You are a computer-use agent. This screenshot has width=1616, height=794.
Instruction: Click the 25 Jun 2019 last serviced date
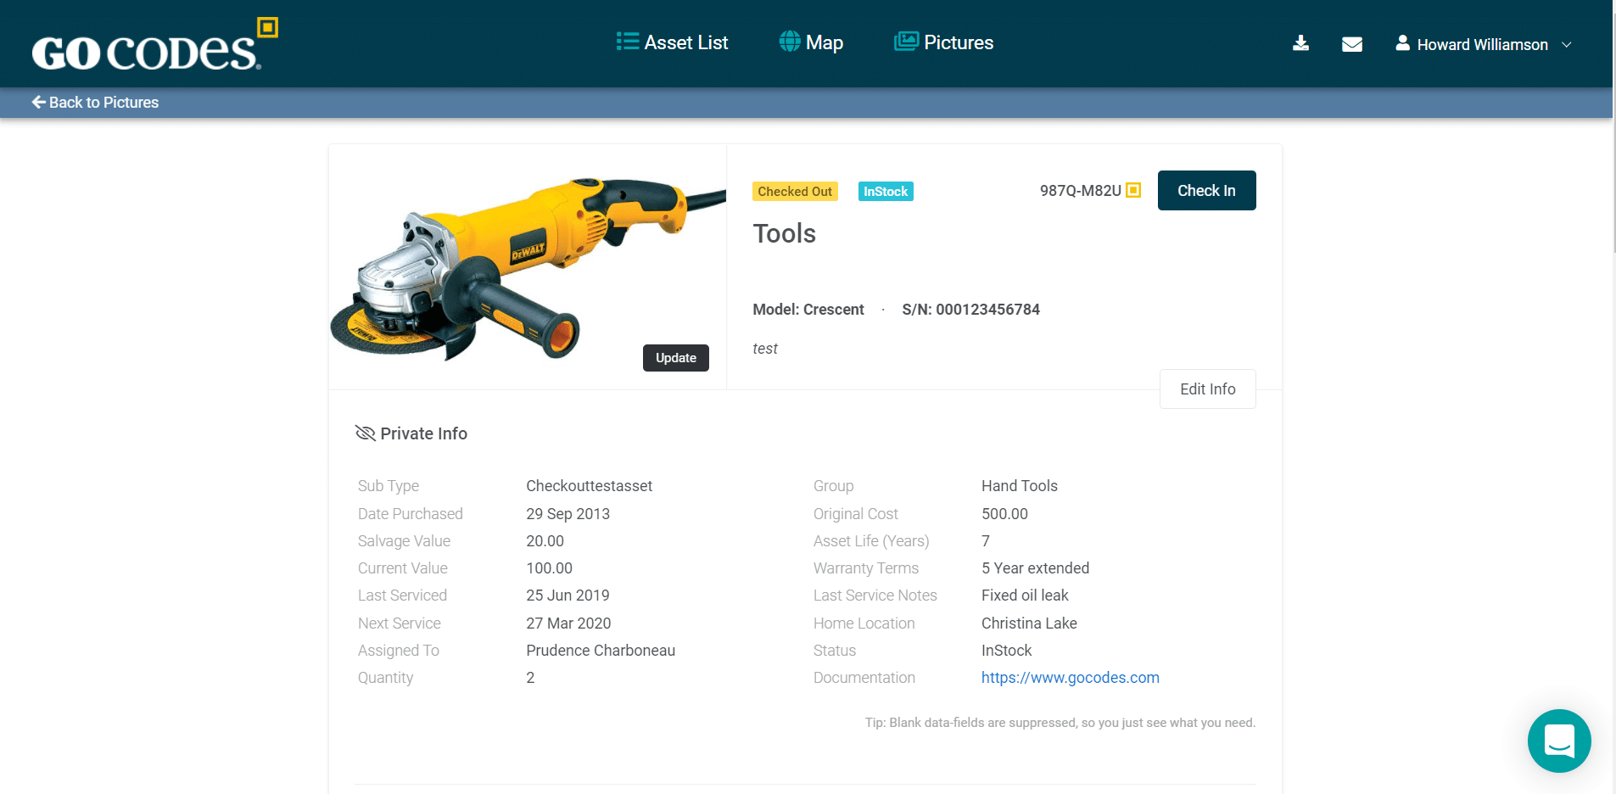coord(568,595)
